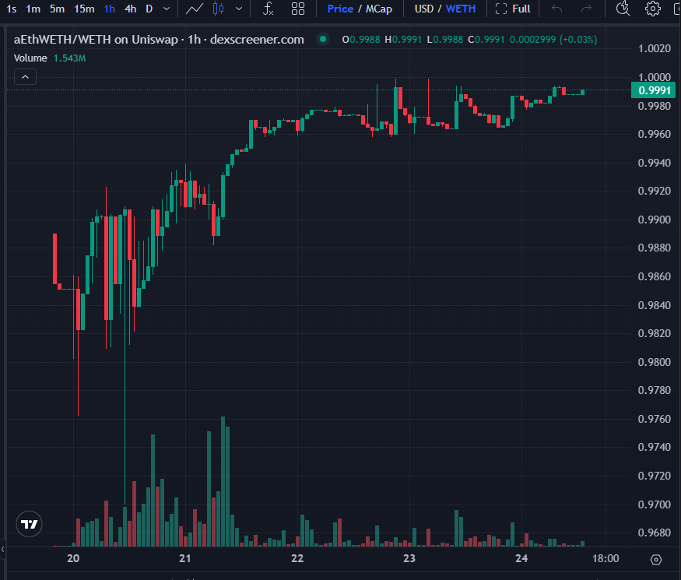This screenshot has width=681, height=580.
Task: Click the date label 23 on time axis
Action: 409,558
